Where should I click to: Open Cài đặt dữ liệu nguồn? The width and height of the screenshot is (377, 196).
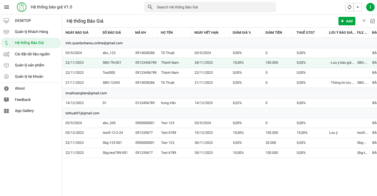point(31,54)
